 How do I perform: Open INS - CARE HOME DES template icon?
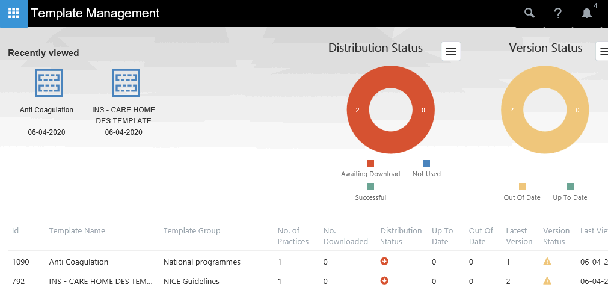coord(126,83)
